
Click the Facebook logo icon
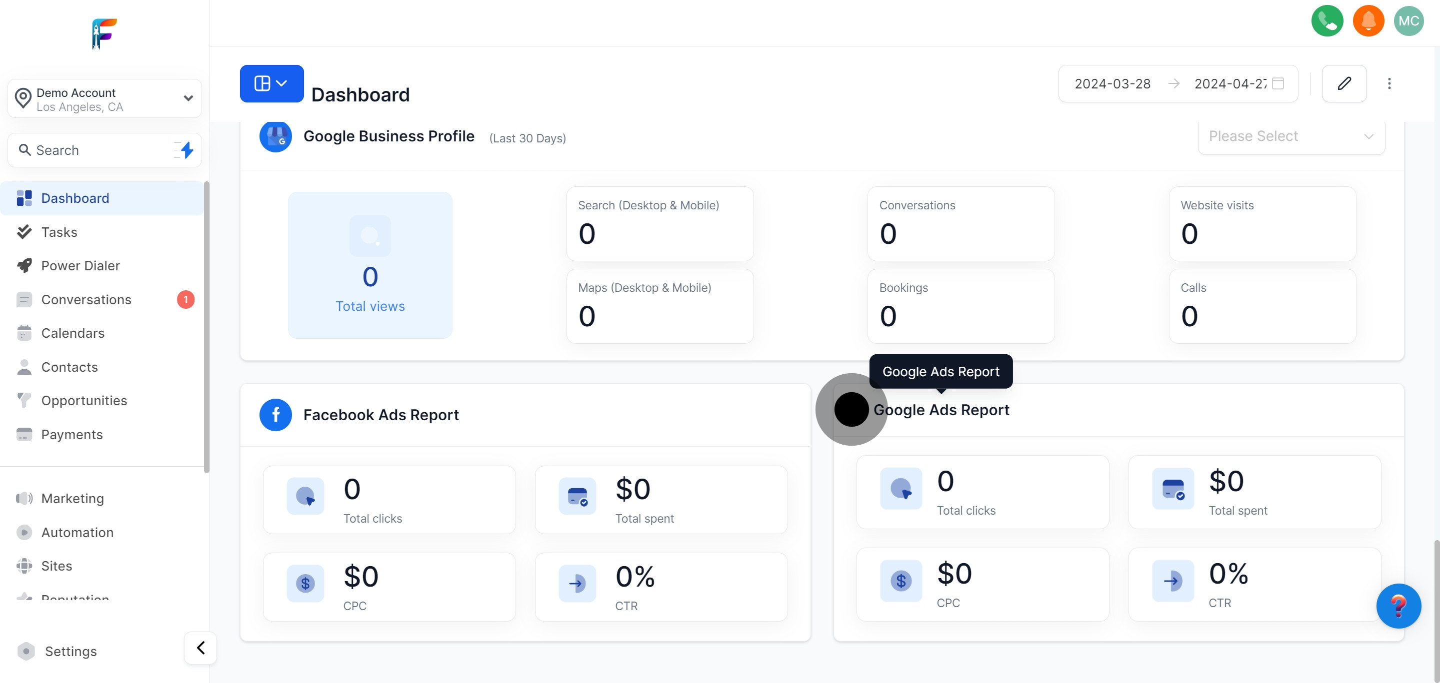tap(275, 415)
